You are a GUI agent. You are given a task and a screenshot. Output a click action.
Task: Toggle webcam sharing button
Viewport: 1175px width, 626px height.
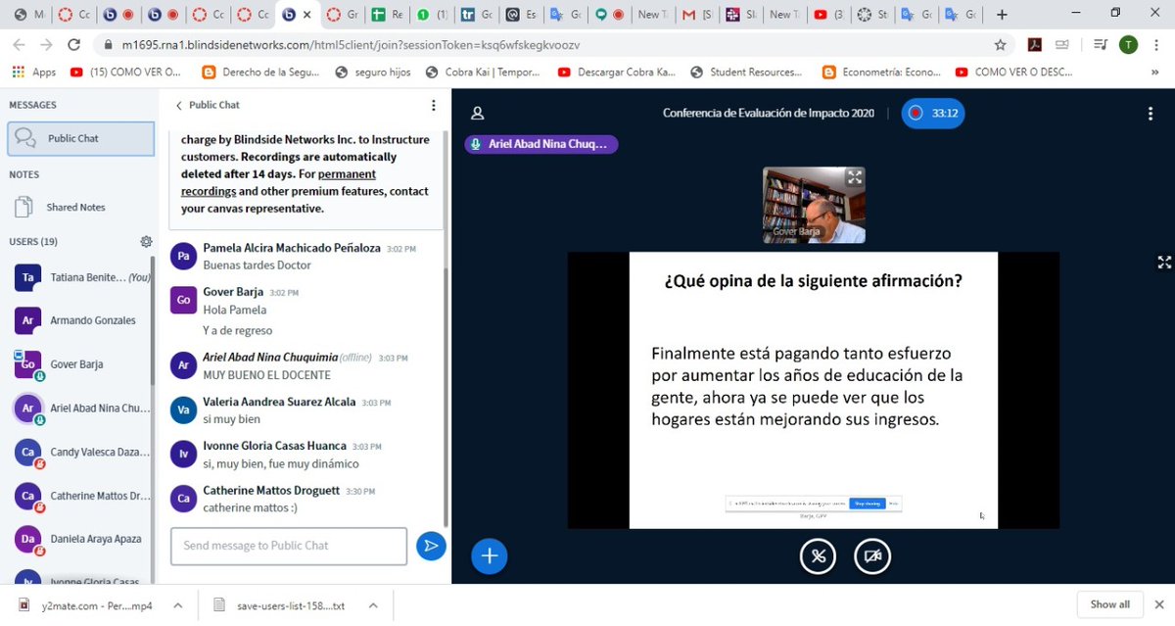[872, 556]
